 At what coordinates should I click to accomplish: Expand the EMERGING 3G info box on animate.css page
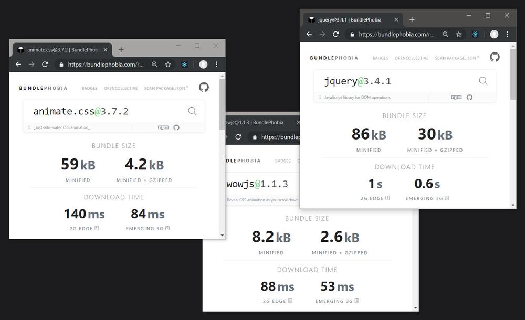tap(169, 228)
